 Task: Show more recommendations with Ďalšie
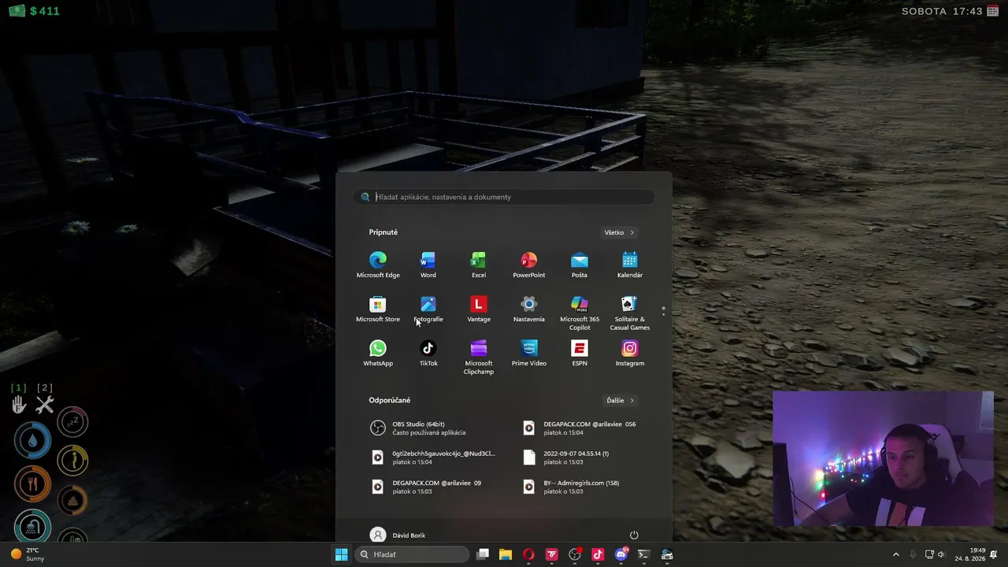click(620, 400)
